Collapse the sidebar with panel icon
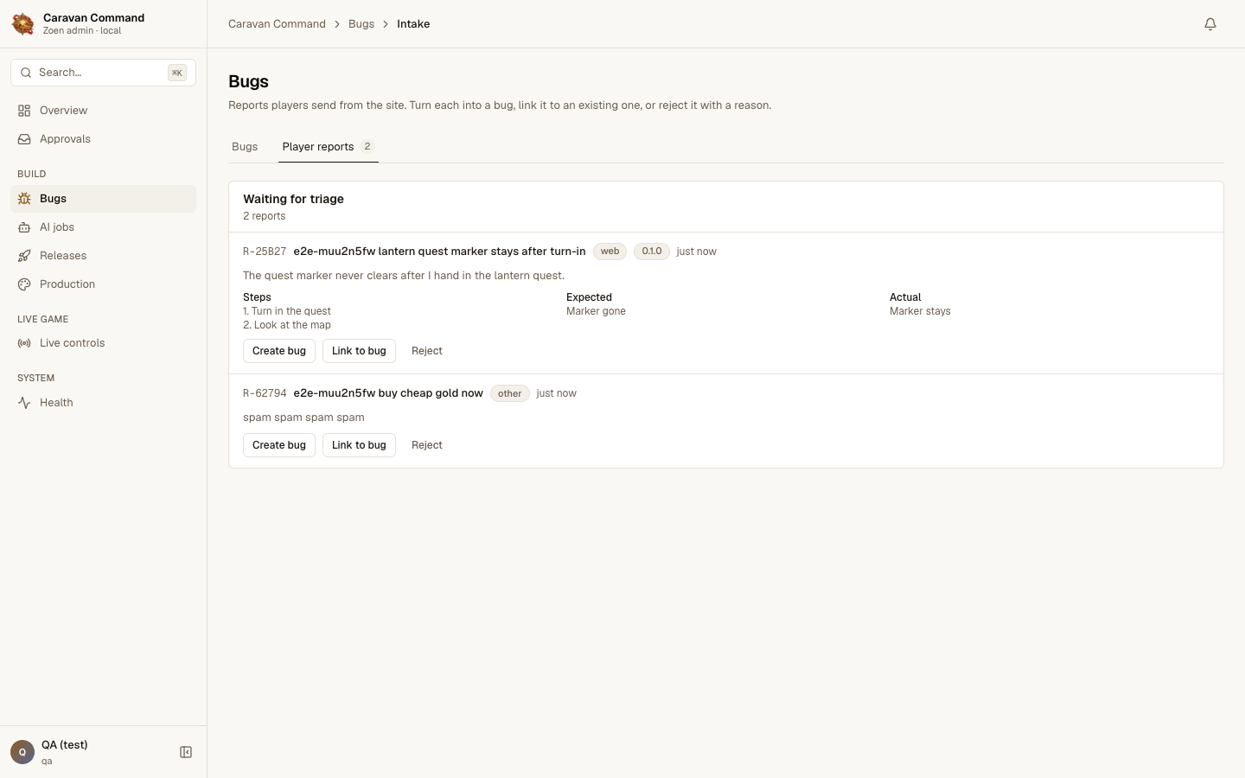1245x778 pixels. pos(186,752)
